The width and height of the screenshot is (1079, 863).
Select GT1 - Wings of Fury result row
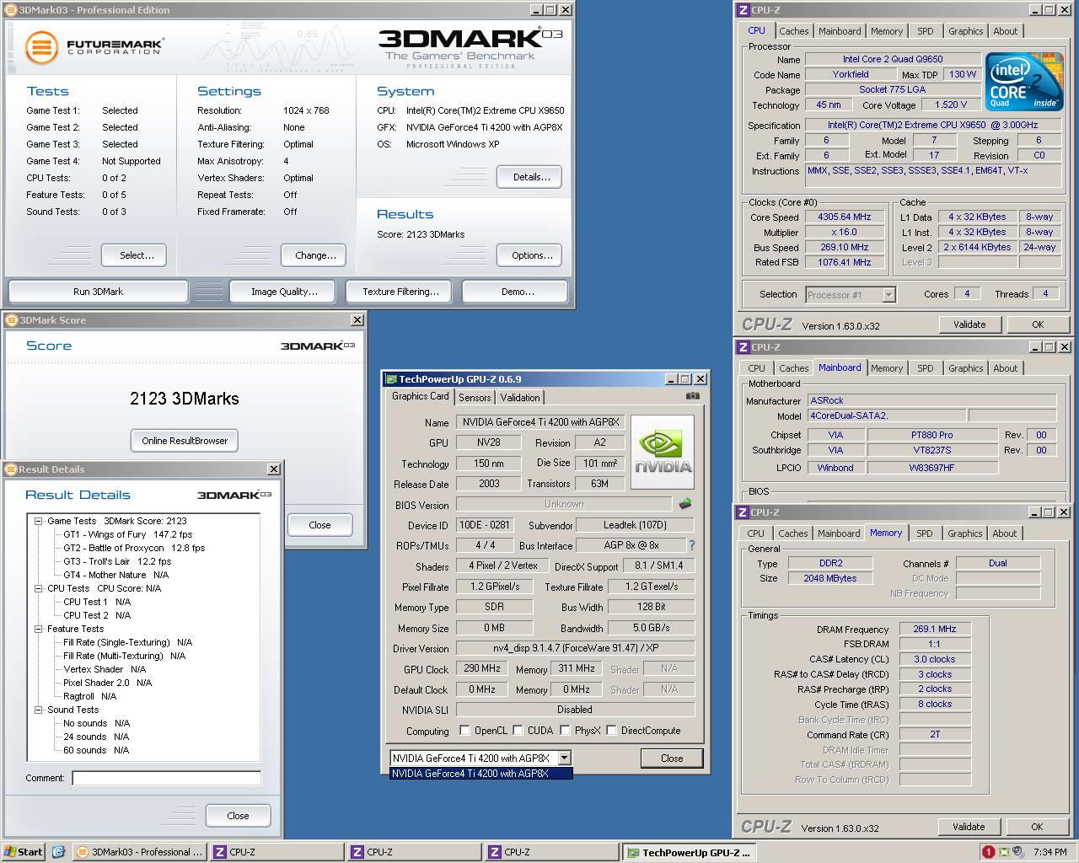click(128, 534)
